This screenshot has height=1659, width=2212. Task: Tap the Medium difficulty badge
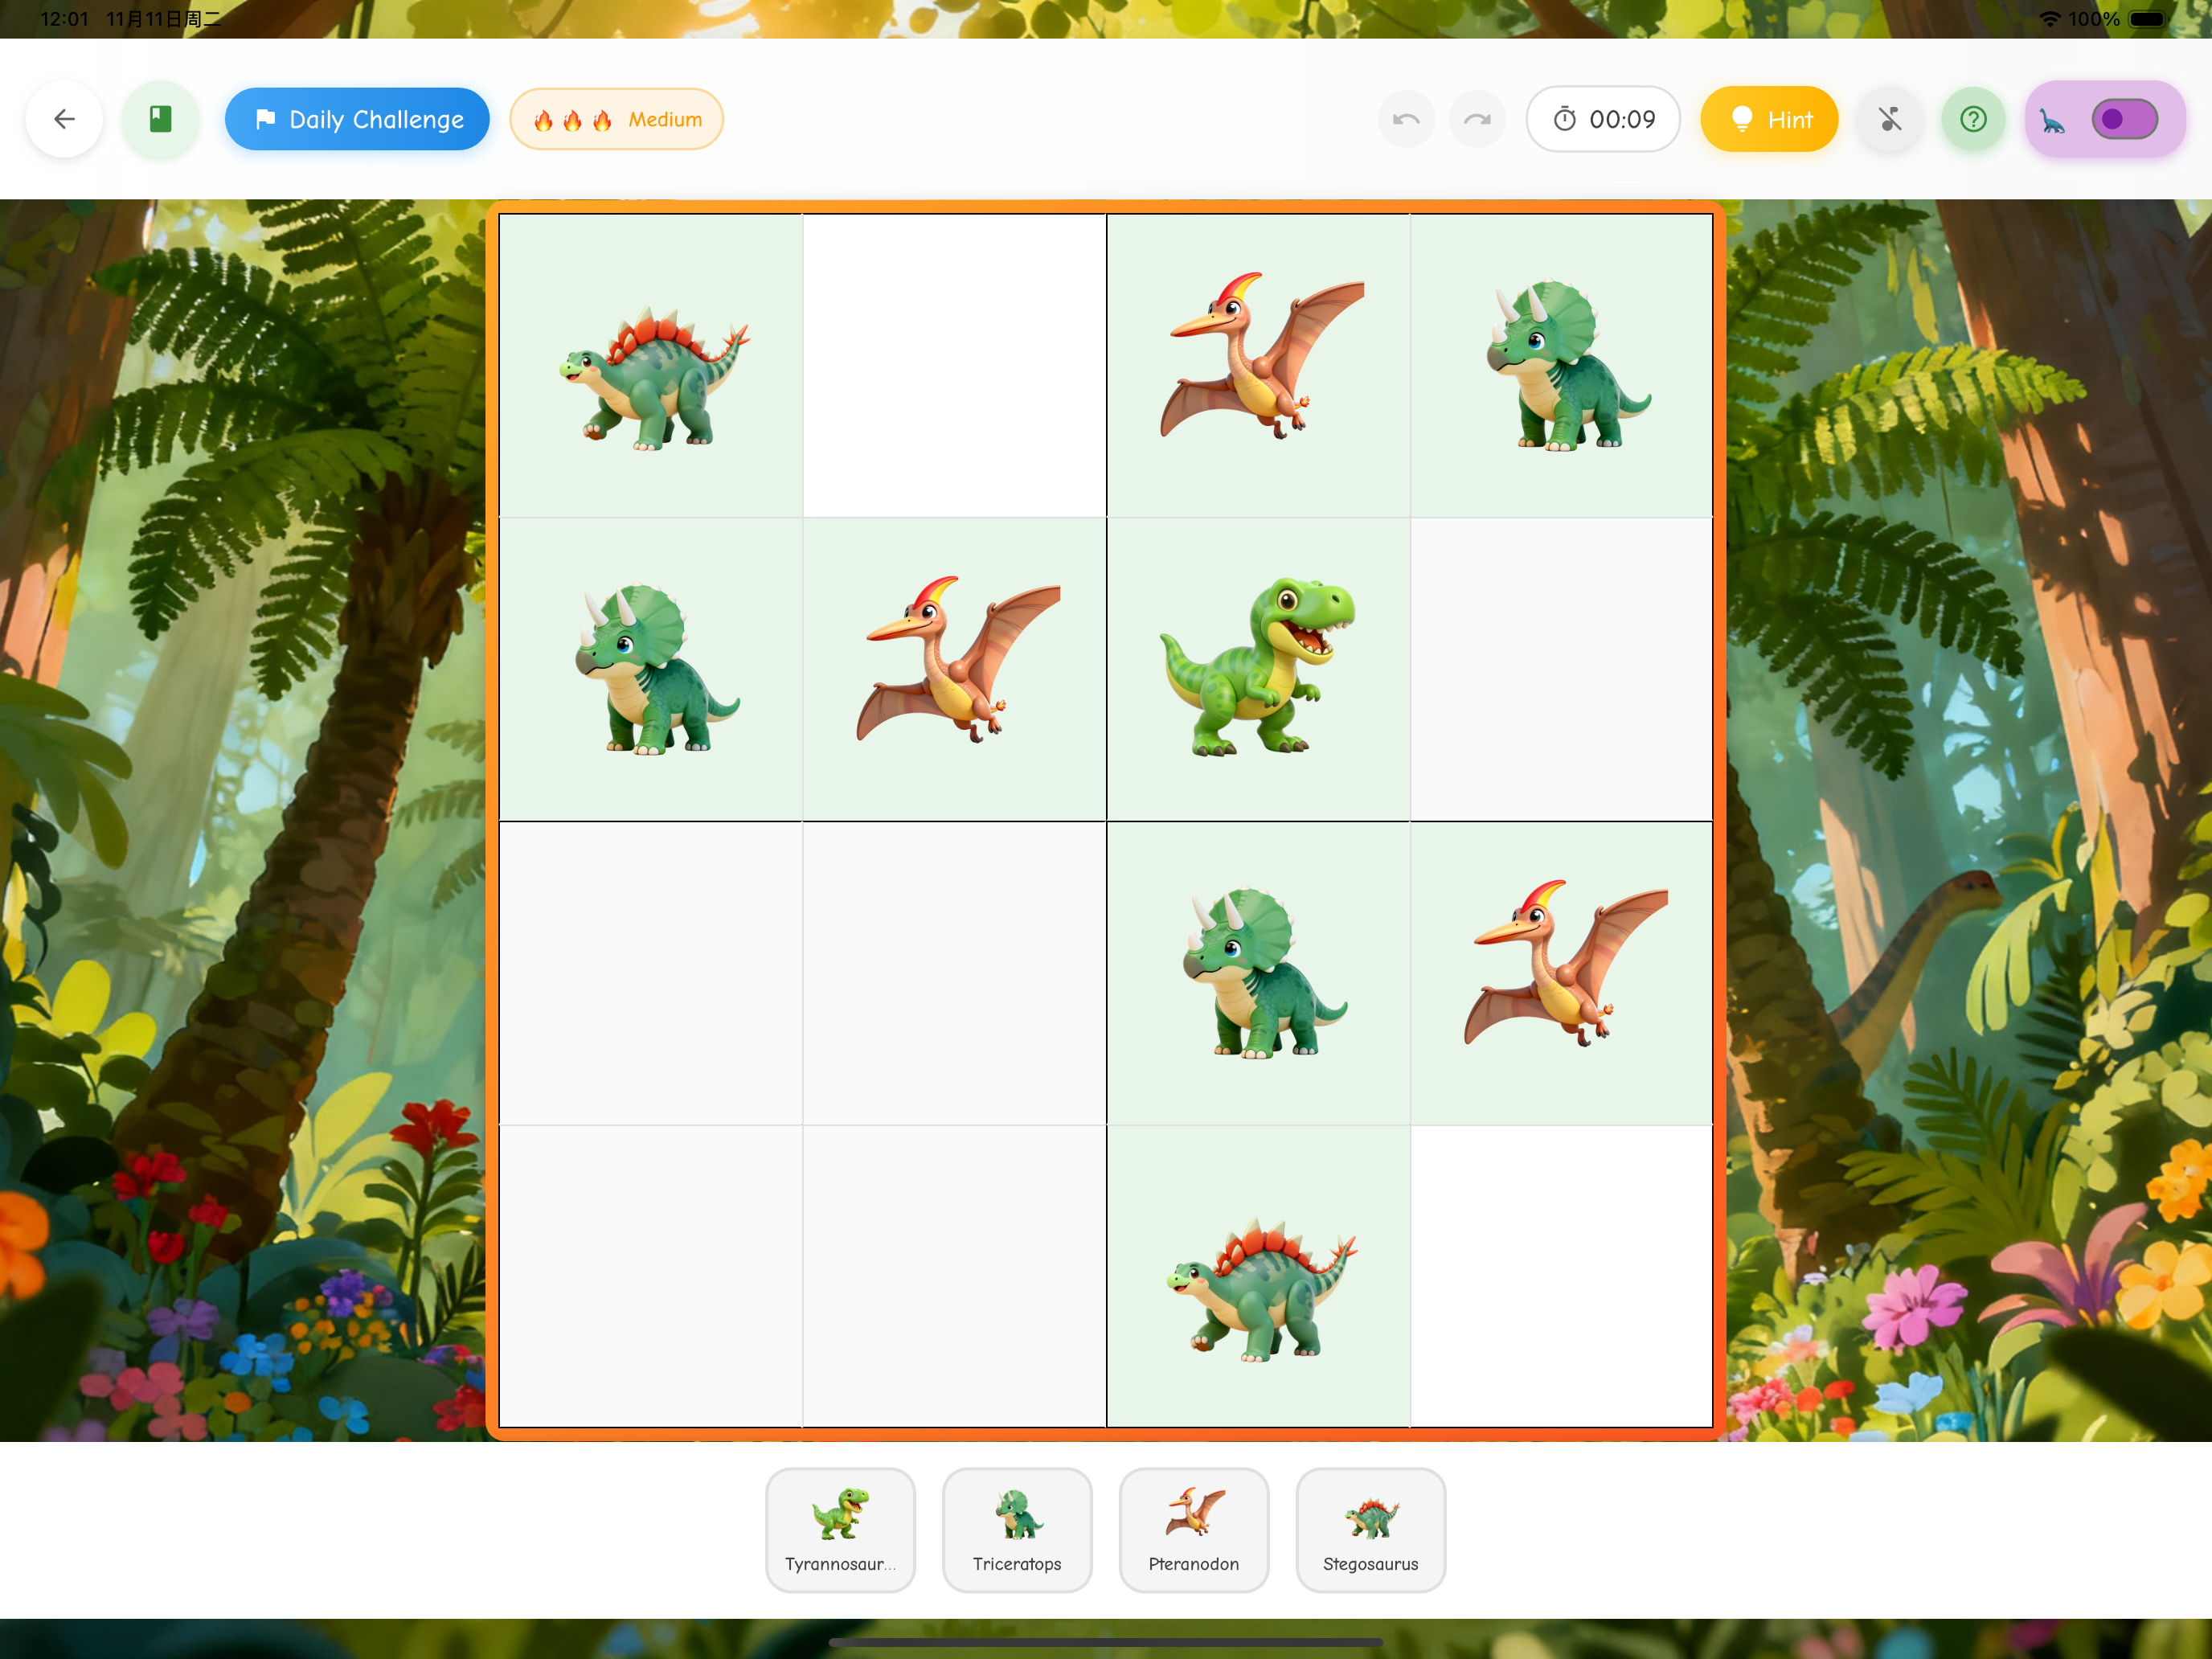coord(616,119)
